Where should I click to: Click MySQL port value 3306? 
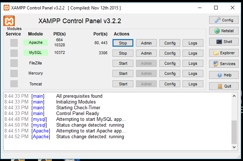click(x=103, y=53)
